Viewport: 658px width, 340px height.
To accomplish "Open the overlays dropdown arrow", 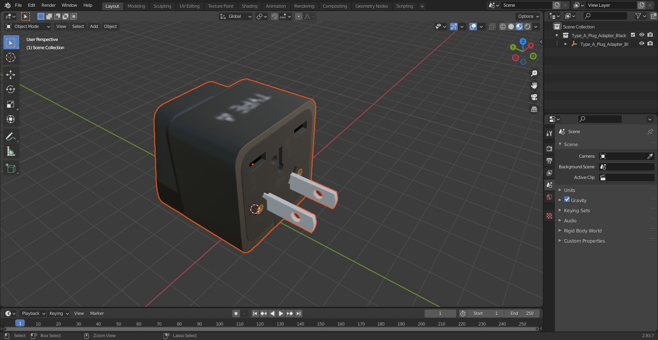I will click(x=481, y=27).
